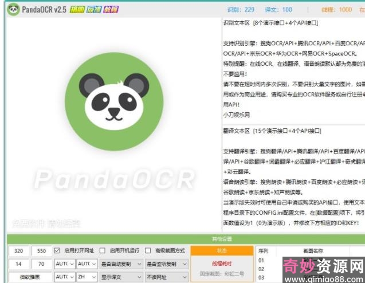Open the 反馈 feedback badge
Viewport: 365px width, 283px height.
[94, 10]
